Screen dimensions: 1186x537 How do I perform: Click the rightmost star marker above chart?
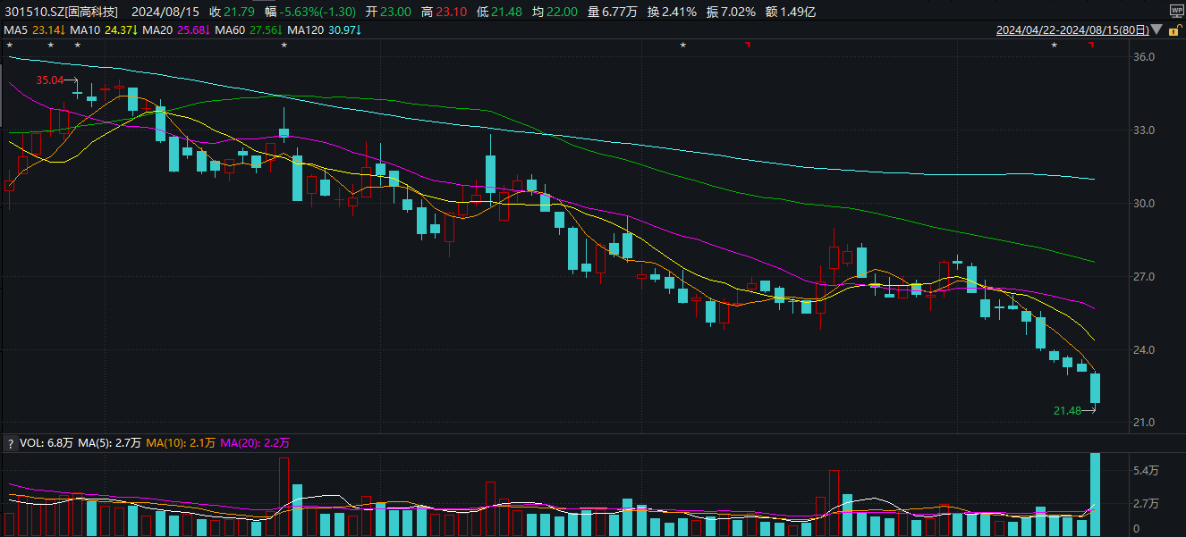point(1054,45)
